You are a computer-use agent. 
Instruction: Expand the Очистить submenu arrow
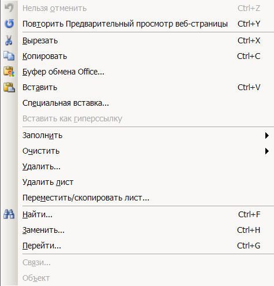(267, 151)
